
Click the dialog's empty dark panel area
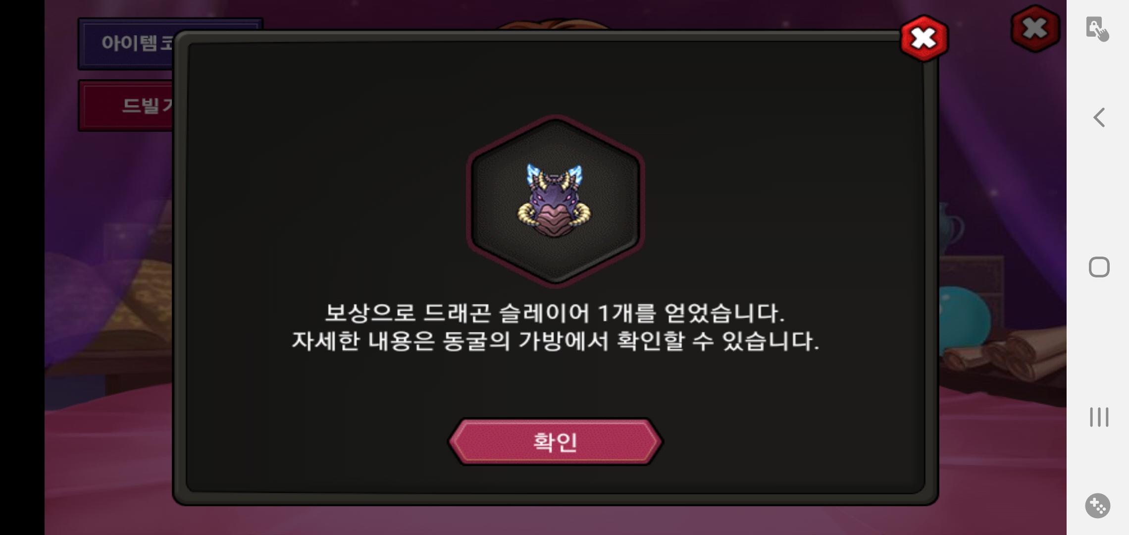coord(322,198)
